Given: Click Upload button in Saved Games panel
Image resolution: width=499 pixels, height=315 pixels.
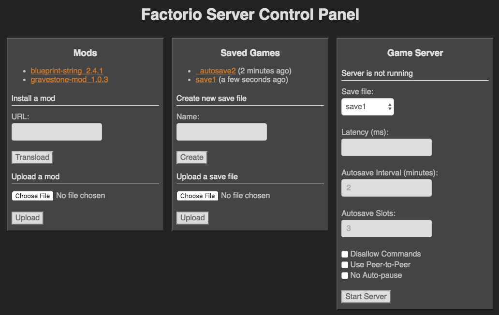Looking at the screenshot, I should (x=192, y=218).
